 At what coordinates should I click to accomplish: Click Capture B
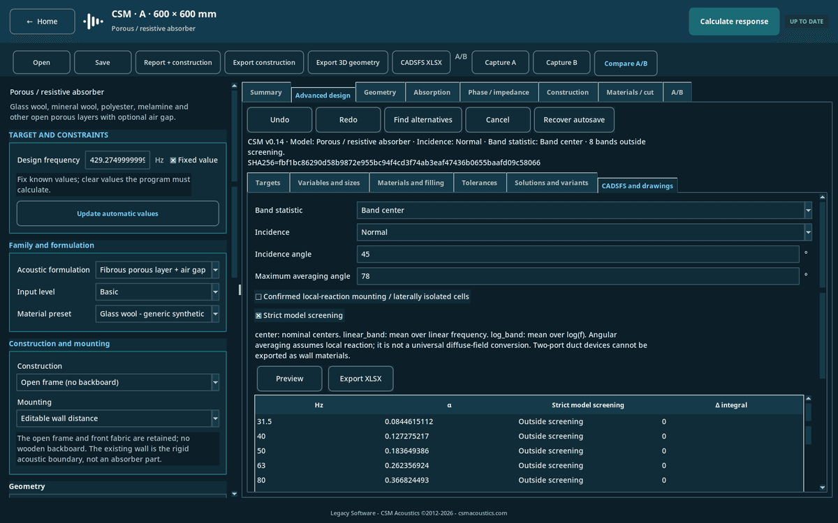pyautogui.click(x=561, y=63)
